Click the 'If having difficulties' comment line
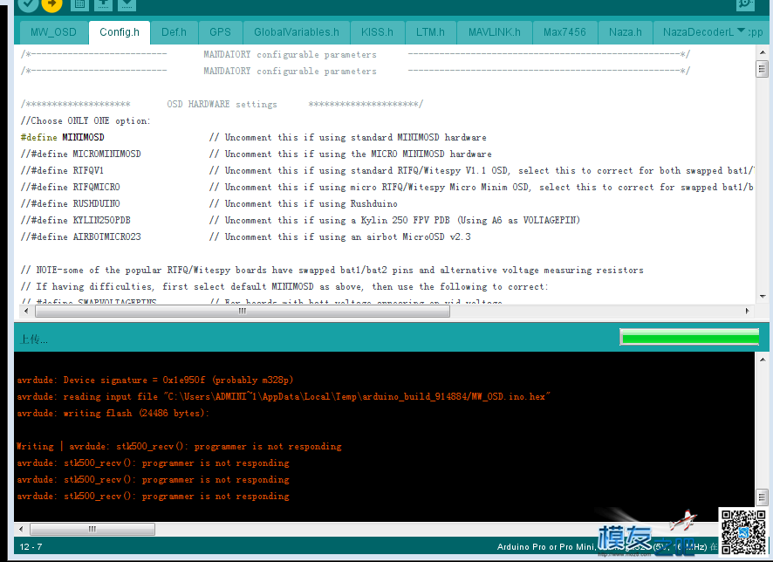The height and width of the screenshot is (562, 773). [284, 286]
